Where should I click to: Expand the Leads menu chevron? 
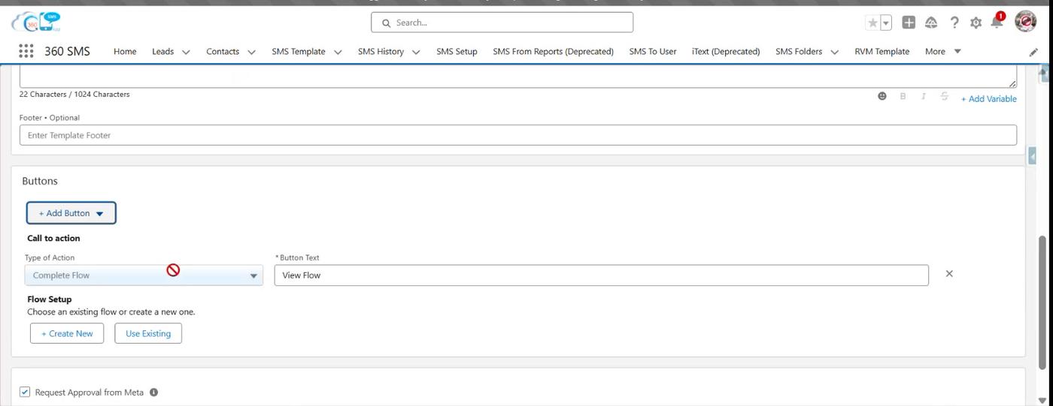point(186,52)
